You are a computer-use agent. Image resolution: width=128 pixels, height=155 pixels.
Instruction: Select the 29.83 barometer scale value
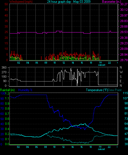tap(124, 21)
